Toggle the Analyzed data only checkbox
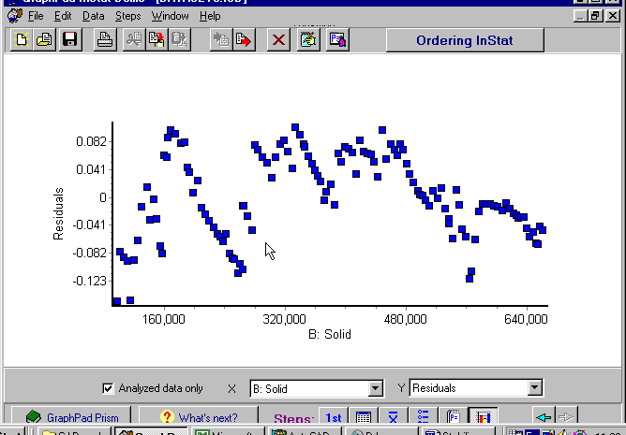The image size is (626, 435). [108, 388]
